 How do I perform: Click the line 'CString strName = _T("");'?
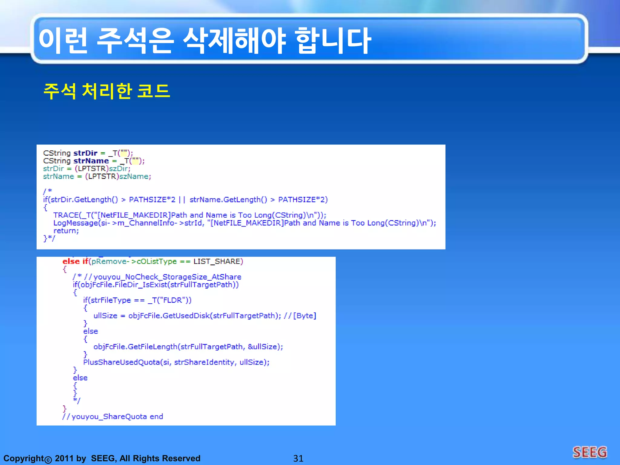click(x=94, y=161)
